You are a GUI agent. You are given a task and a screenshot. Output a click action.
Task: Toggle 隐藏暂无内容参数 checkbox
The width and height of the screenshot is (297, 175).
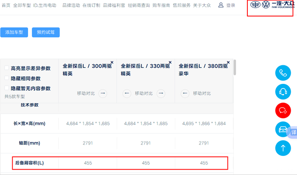(x=7, y=88)
